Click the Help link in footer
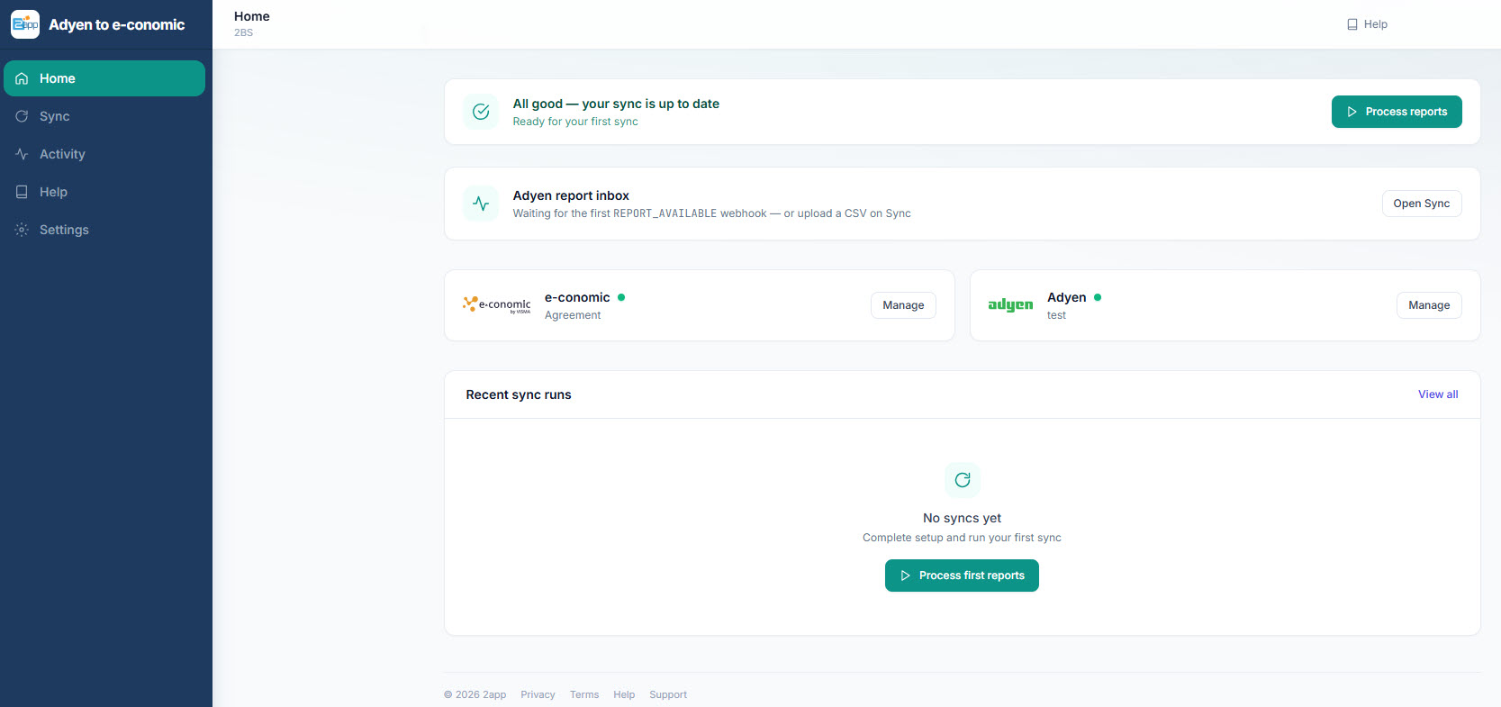 point(624,694)
